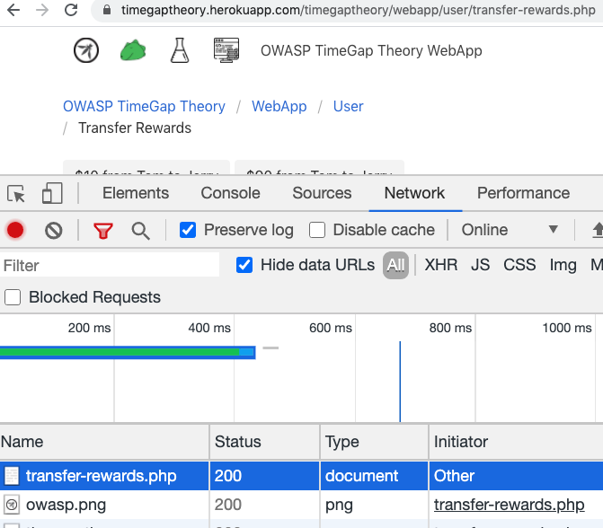Click the 200 status of owasp.png
This screenshot has height=528, width=603.
point(228,505)
